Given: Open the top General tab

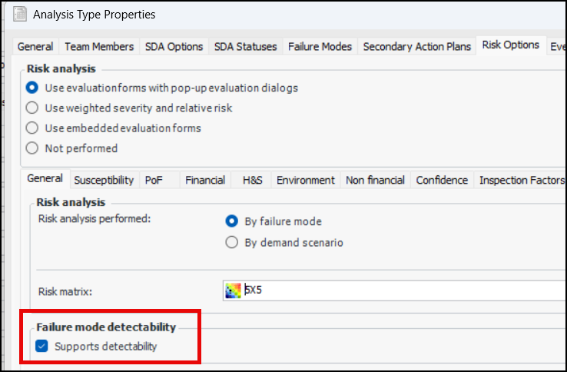Looking at the screenshot, I should [x=35, y=46].
